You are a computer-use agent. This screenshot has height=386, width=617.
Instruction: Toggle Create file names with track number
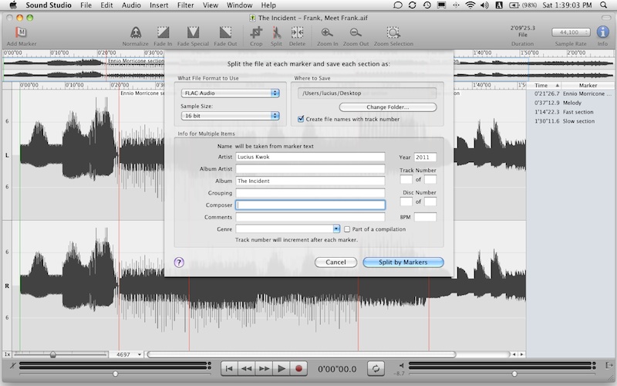(302, 119)
